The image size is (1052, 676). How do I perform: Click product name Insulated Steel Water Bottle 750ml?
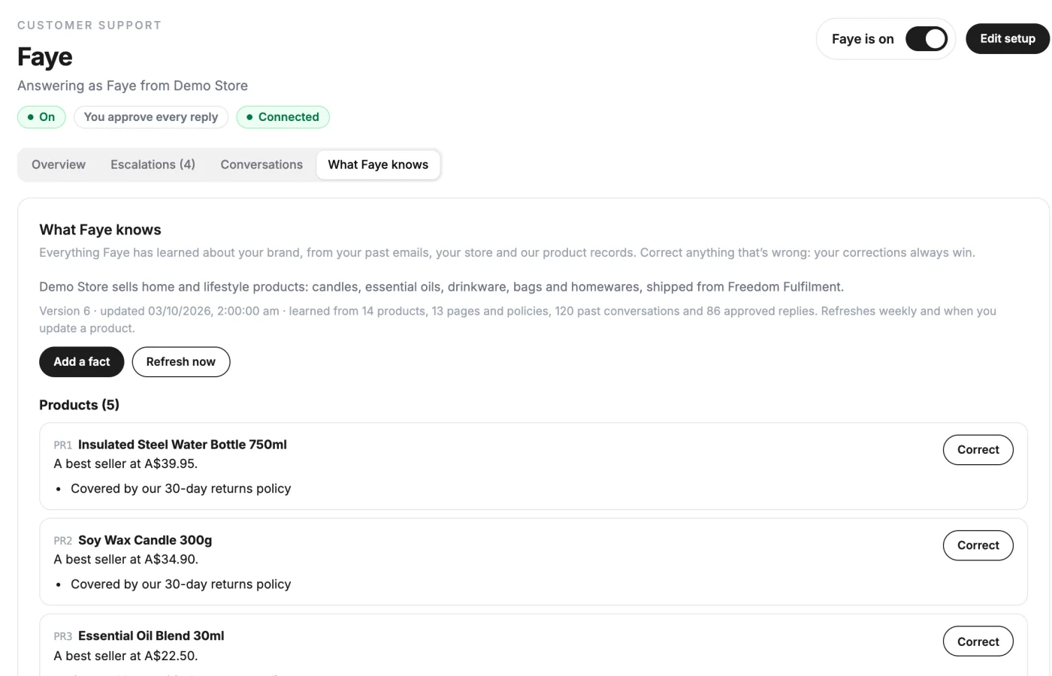(183, 445)
